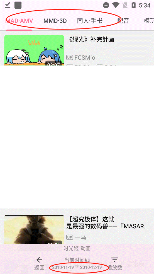Open the 播放数 sort order dropdown
This screenshot has height=274, width=154.
point(115,268)
